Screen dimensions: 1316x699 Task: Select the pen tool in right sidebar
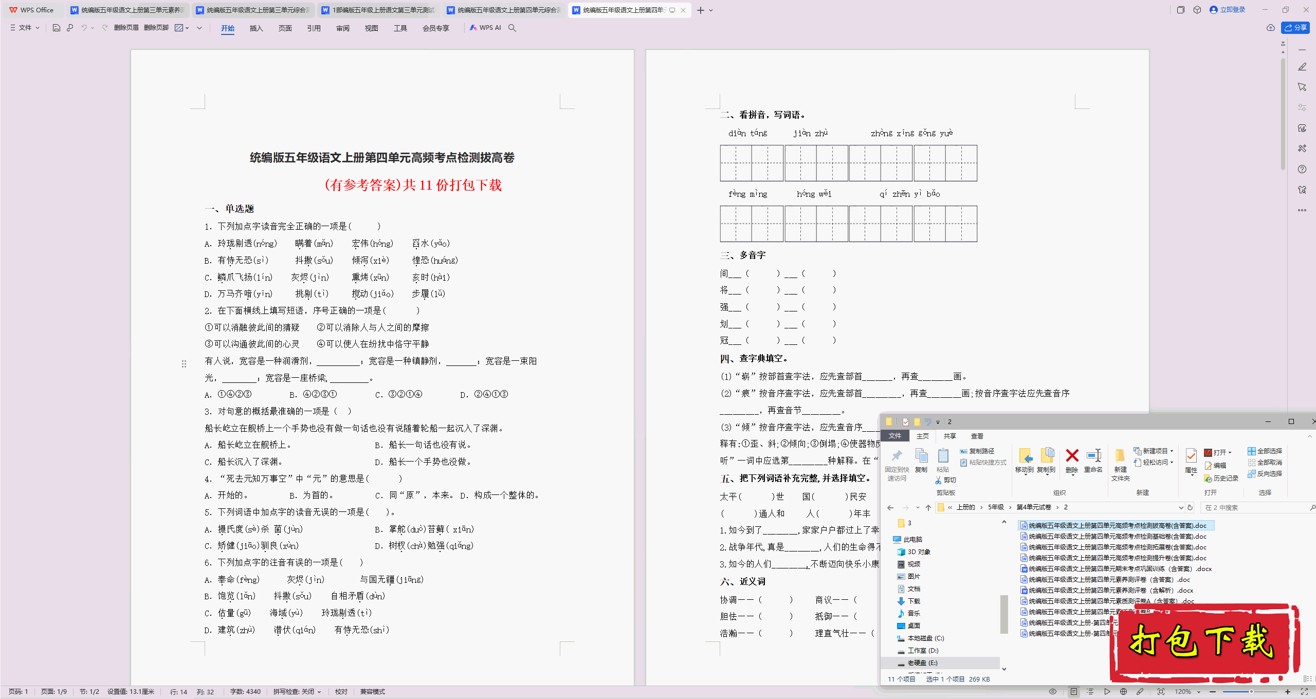coord(1302,67)
